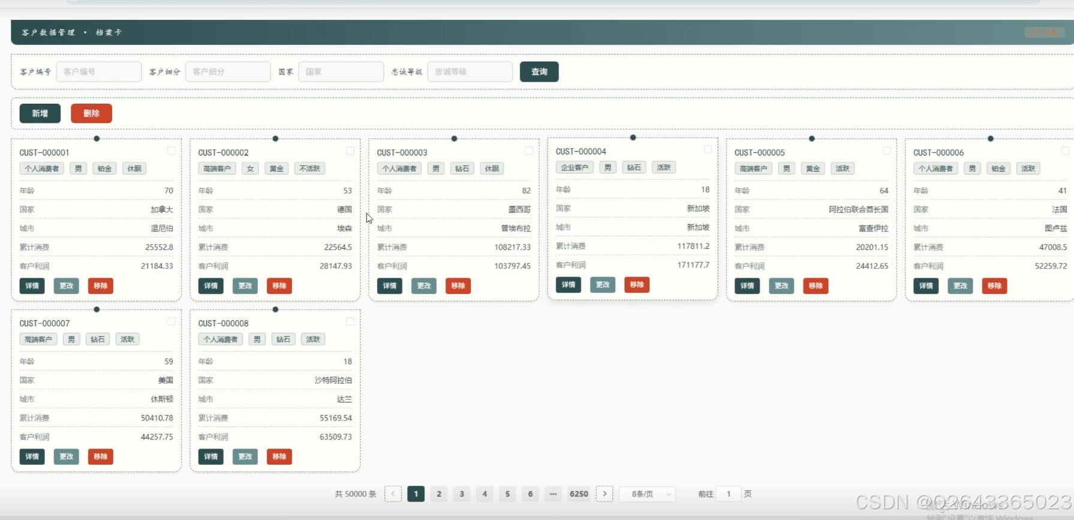Viewport: 1074px width, 520px height.
Task: Select the checkbox on card CUST-000008
Action: click(350, 321)
